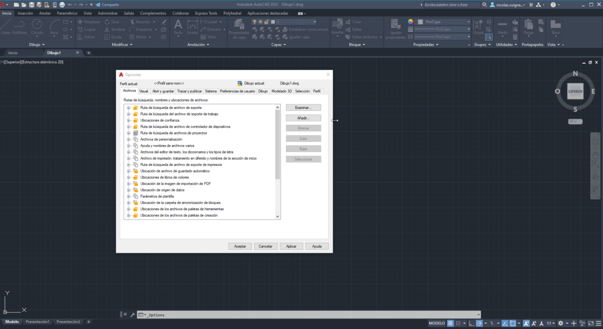Switch to the Sistema tab in Opciones
Viewport: 603px width, 329px height.
pyautogui.click(x=211, y=91)
